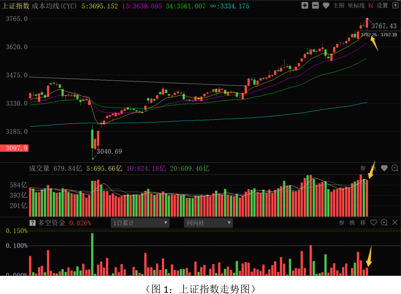Click the magnifier zoom-in icon in 多空资金 panel
Screen dimensions: 401x294
pyautogui.click(x=384, y=223)
